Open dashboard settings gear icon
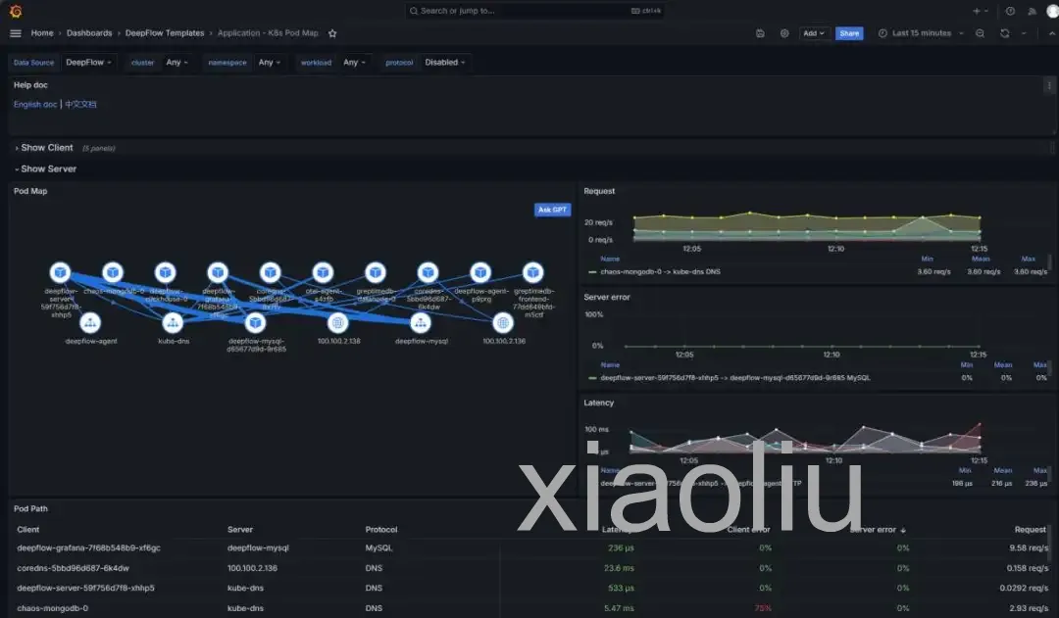Screen dimensions: 1059x618 click(784, 33)
